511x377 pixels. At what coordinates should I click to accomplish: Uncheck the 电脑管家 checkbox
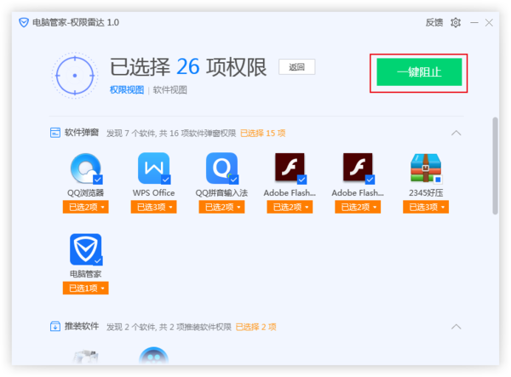(98, 260)
